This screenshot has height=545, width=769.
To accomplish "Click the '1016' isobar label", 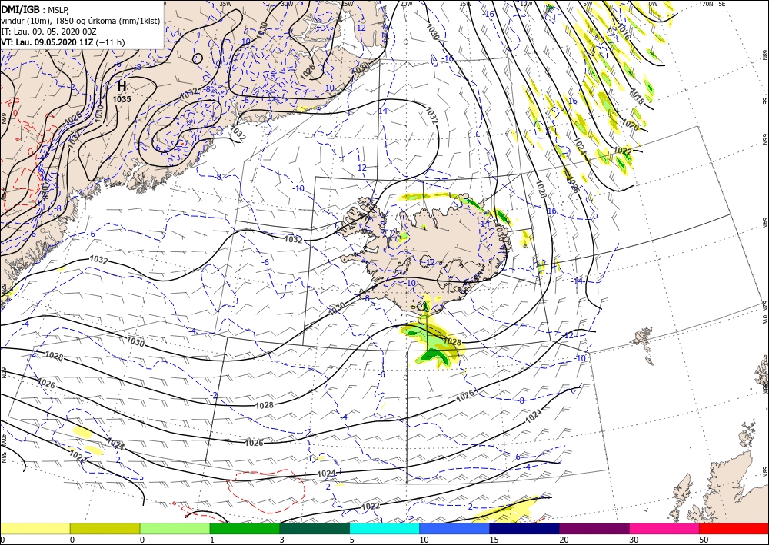I will pyautogui.click(x=622, y=32).
